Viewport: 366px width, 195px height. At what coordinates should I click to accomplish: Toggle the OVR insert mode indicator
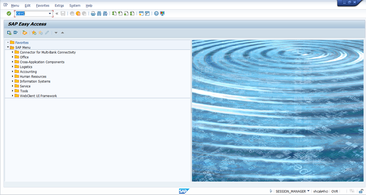tap(335, 191)
